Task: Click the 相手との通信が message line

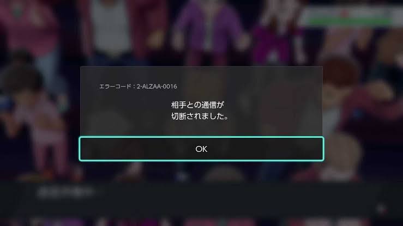Action: point(197,105)
